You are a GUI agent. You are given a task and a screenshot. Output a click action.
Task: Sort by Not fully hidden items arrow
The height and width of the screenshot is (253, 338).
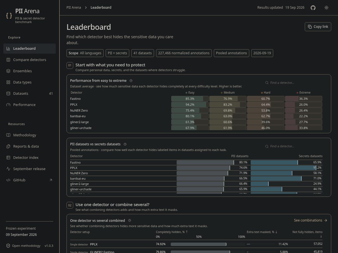[x=321, y=236]
